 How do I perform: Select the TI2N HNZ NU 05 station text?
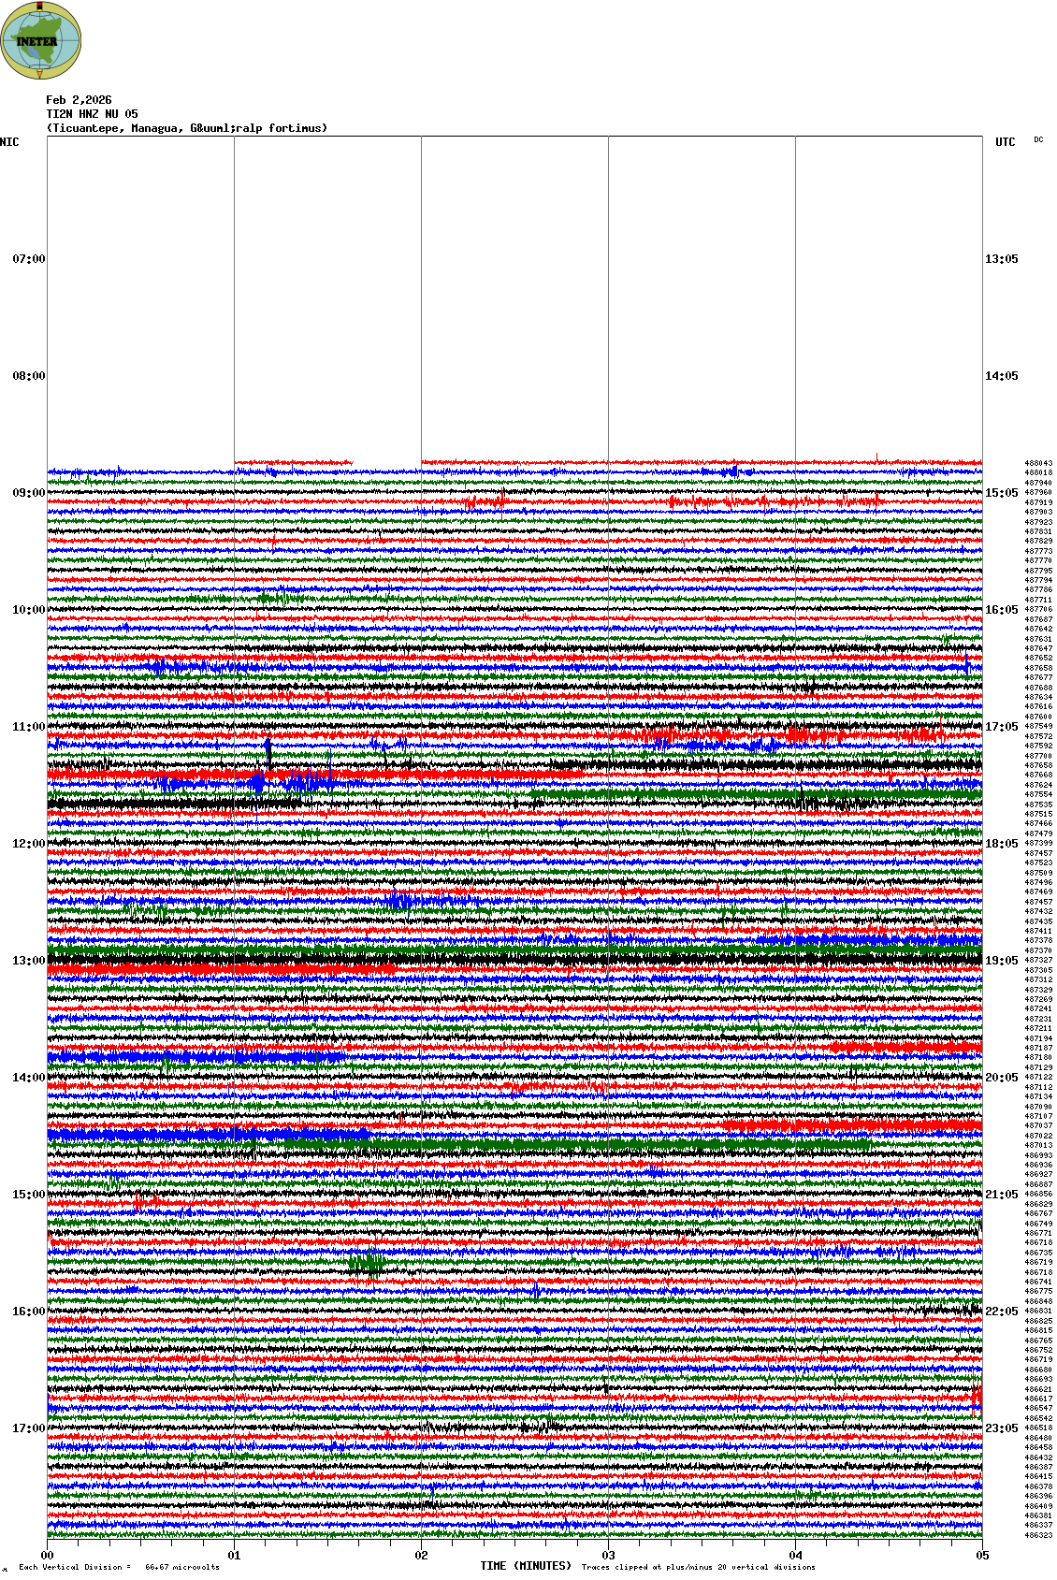92,114
